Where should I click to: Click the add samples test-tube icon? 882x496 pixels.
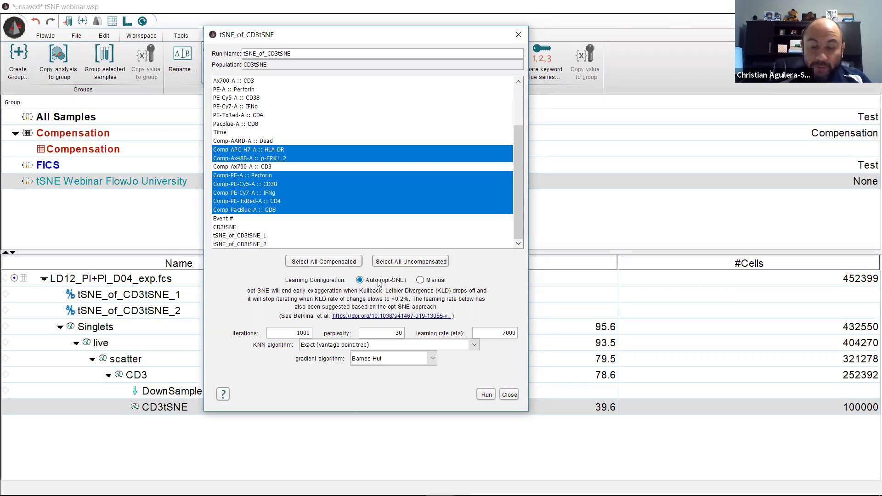click(68, 21)
